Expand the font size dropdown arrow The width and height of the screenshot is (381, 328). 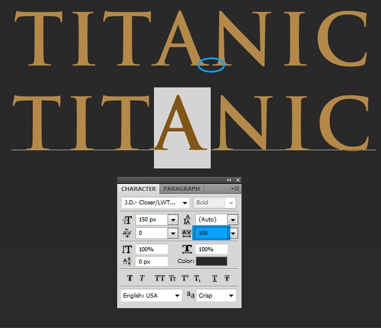173,220
